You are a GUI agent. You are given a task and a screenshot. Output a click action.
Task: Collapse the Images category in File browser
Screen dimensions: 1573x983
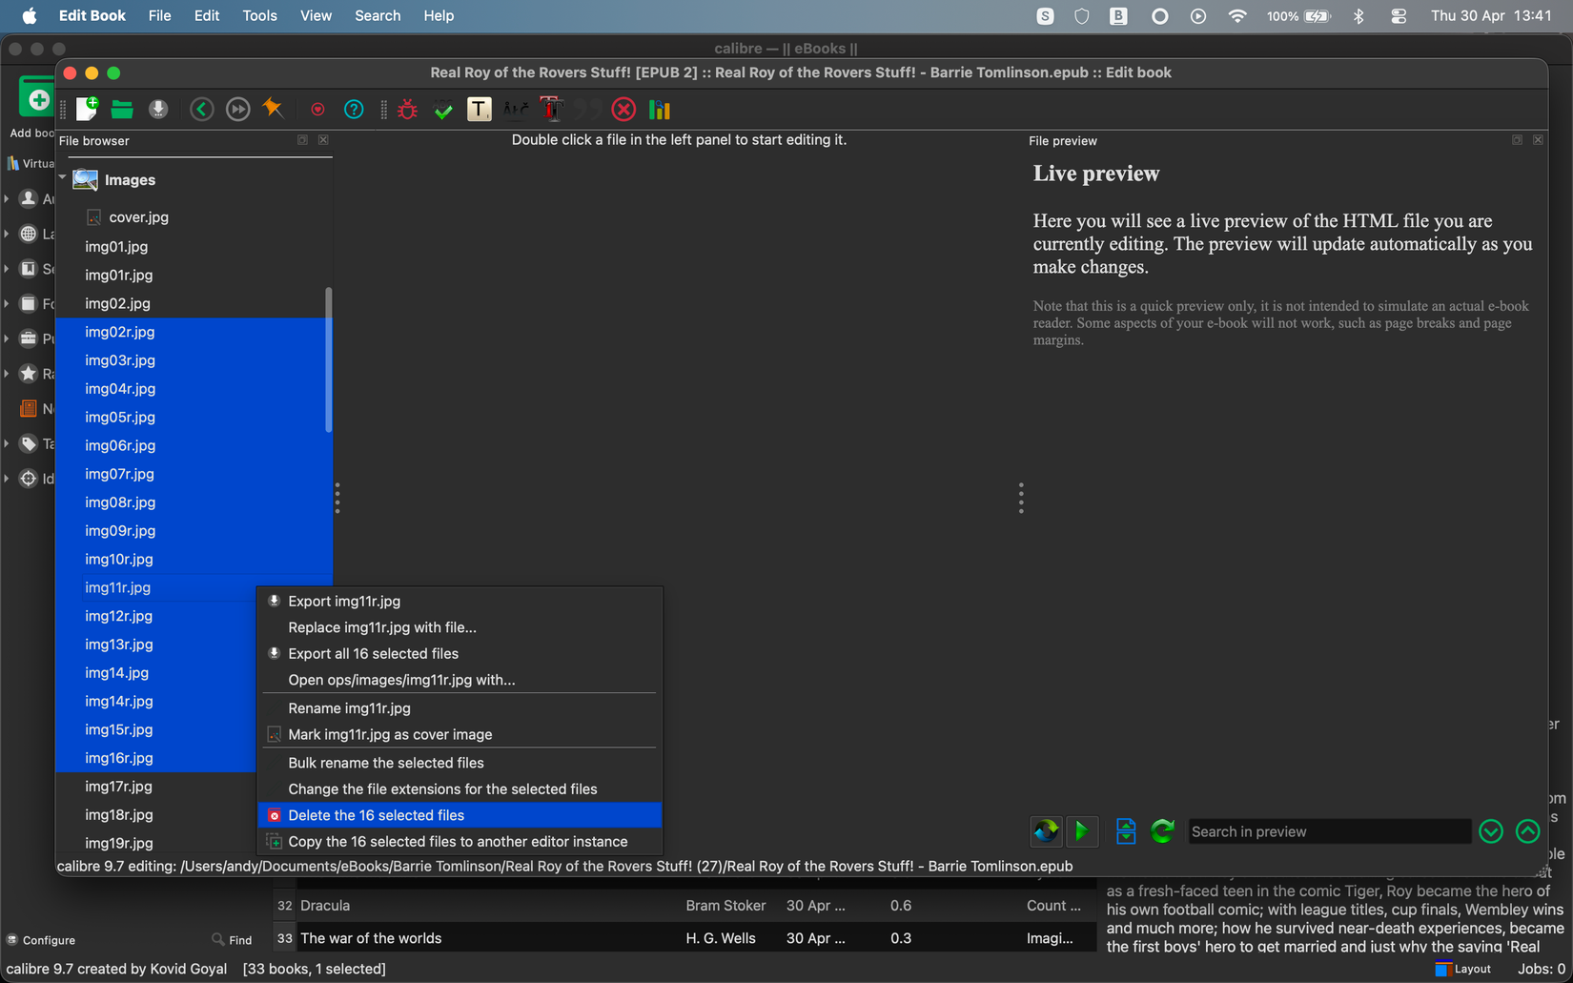[x=63, y=178]
